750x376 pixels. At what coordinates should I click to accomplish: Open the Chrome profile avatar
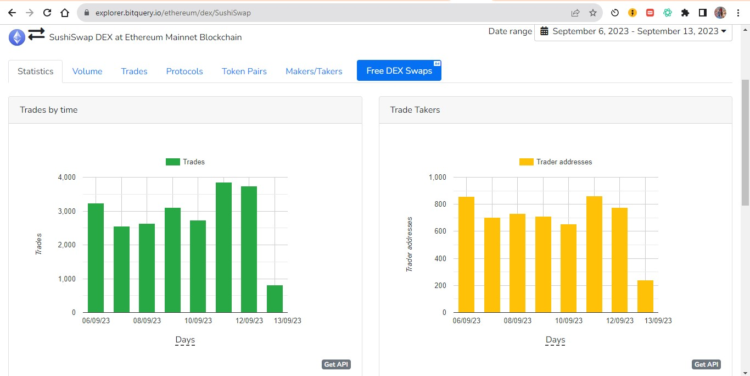720,13
